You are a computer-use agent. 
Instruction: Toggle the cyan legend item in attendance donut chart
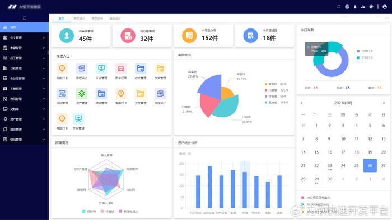tap(365, 58)
